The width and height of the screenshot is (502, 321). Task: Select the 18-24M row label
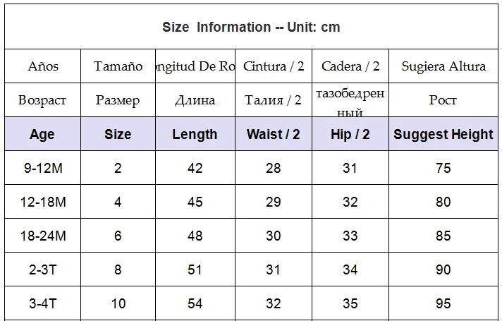[42, 236]
